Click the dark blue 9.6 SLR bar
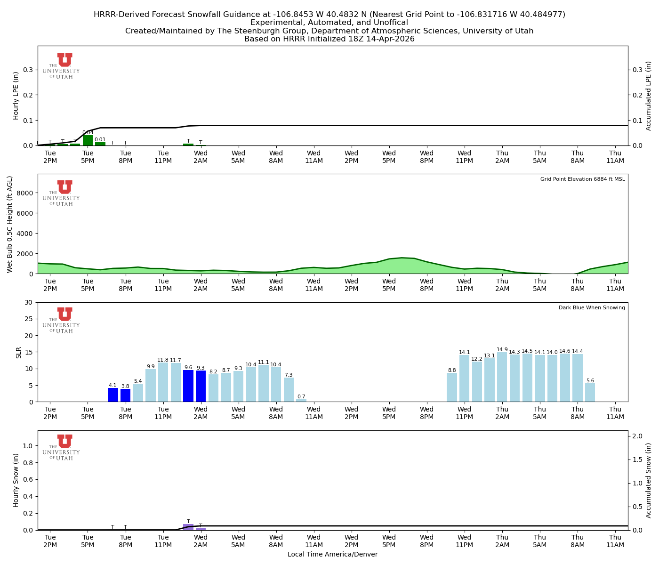659x565 pixels. (x=188, y=386)
